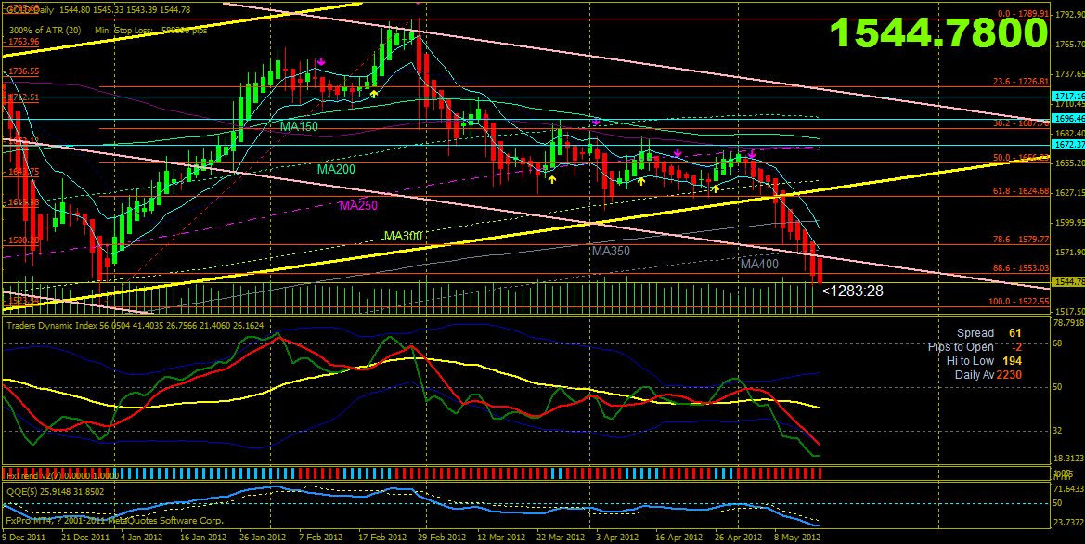Click the magenta MA250 label

358,205
